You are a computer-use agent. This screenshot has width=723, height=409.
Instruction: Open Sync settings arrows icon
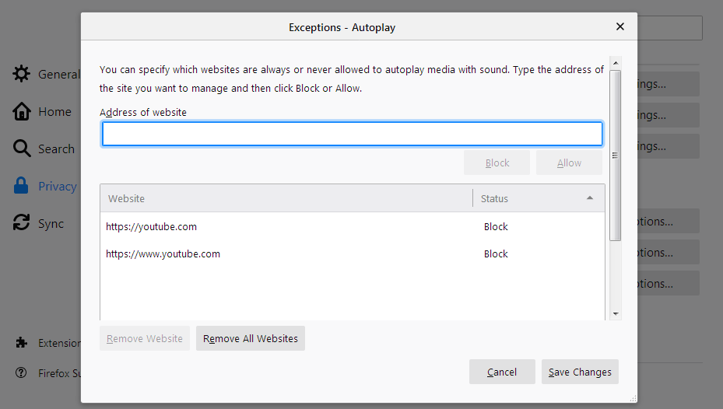(21, 222)
